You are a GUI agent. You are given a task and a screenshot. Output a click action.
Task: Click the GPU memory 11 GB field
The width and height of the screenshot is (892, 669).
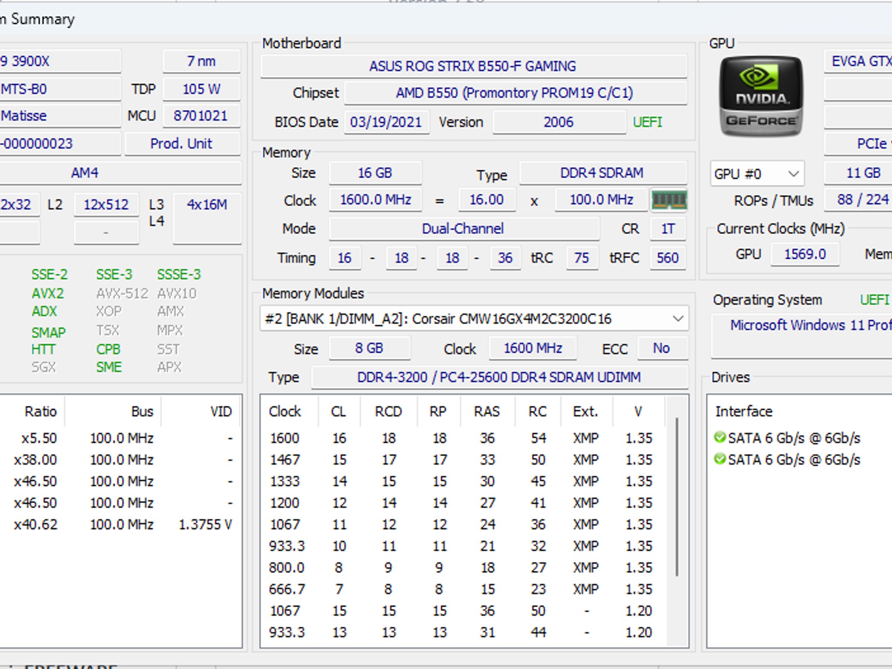tap(858, 173)
